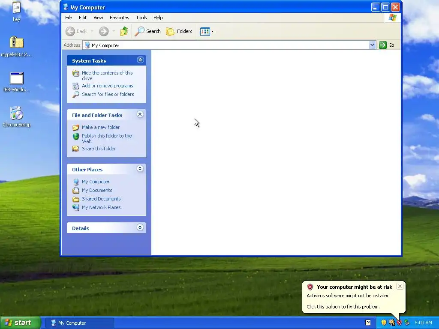Open the File menu

[69, 18]
